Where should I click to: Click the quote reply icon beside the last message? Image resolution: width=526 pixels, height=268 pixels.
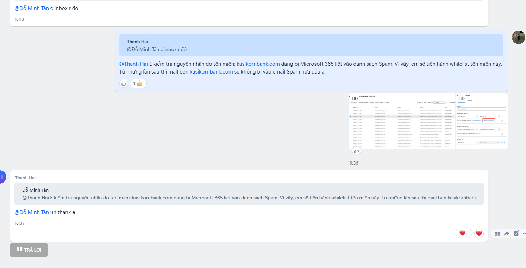(497, 234)
